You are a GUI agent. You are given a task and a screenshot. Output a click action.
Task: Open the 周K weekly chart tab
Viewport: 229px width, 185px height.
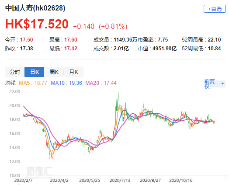pos(54,72)
